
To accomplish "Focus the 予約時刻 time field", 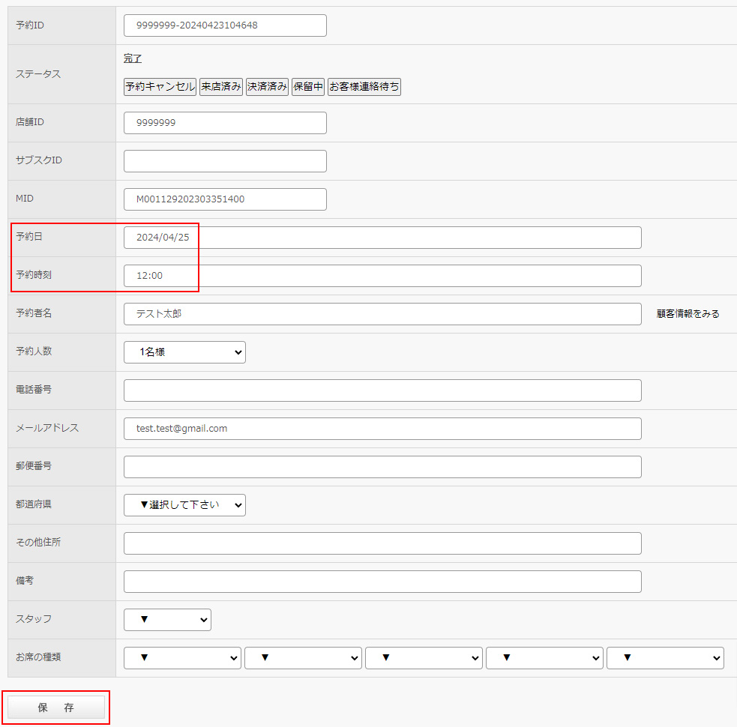I will tap(382, 276).
